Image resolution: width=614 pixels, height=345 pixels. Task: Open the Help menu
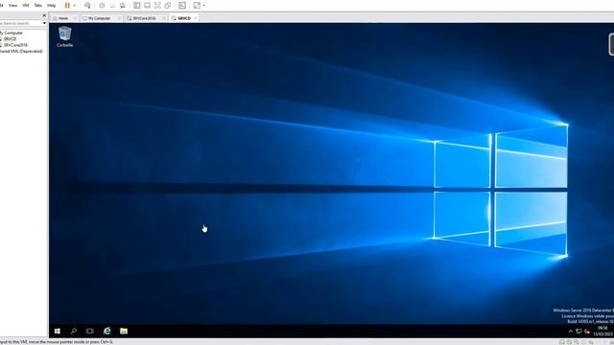pos(51,6)
